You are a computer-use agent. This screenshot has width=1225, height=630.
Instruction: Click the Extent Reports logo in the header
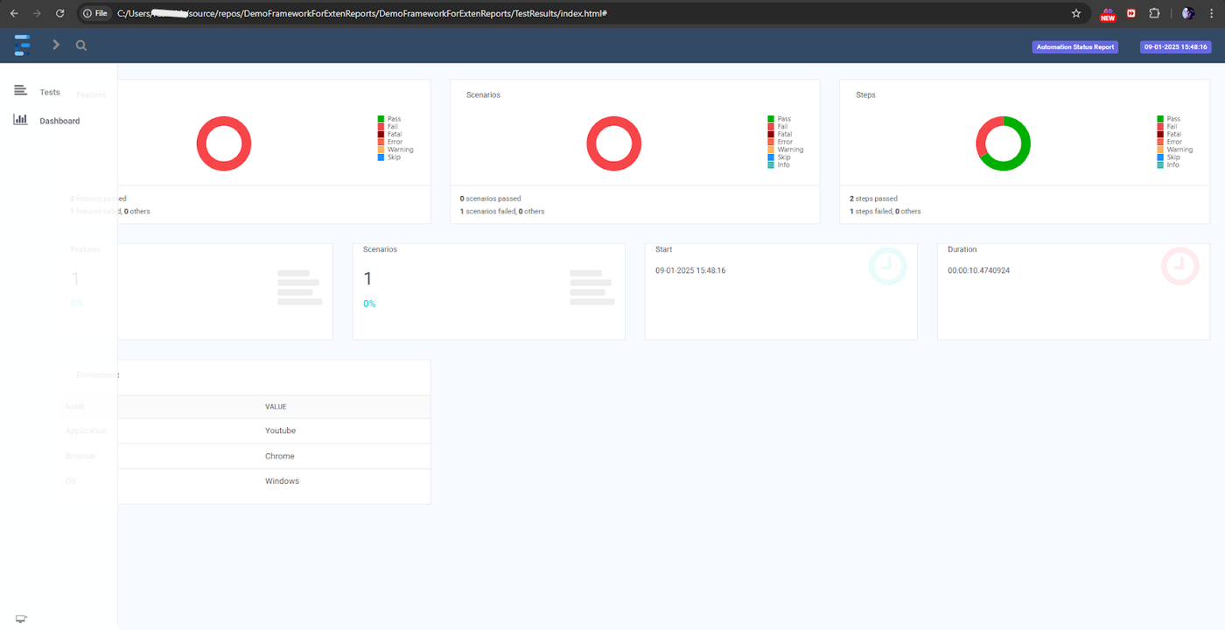click(23, 45)
